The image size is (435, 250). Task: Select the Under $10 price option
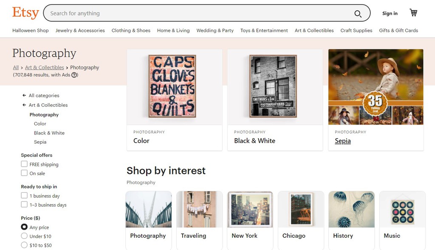24,236
